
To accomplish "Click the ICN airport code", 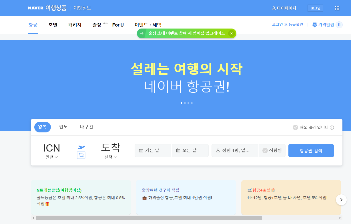I will (51, 148).
